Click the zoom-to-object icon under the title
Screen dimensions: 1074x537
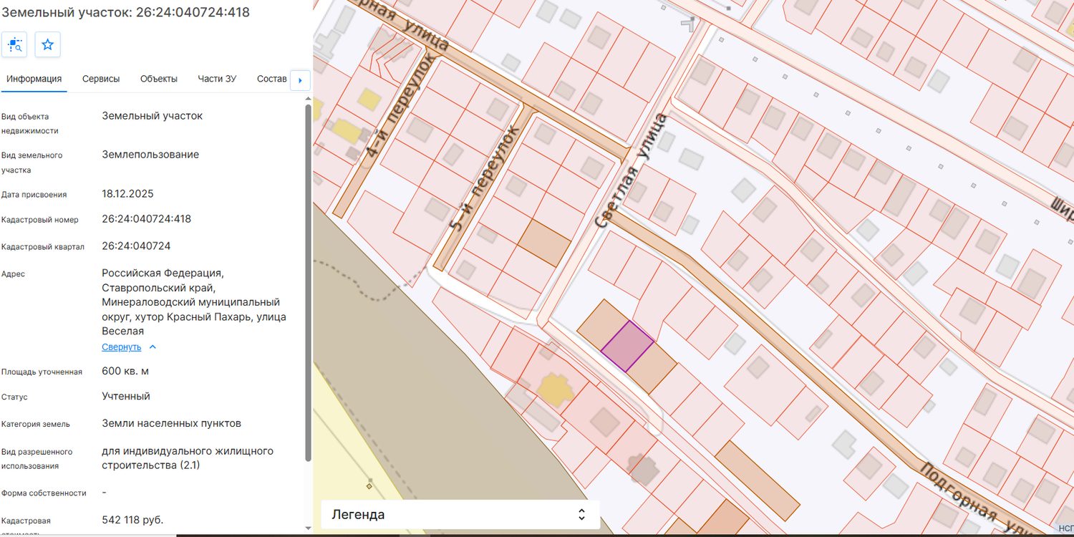click(x=14, y=44)
